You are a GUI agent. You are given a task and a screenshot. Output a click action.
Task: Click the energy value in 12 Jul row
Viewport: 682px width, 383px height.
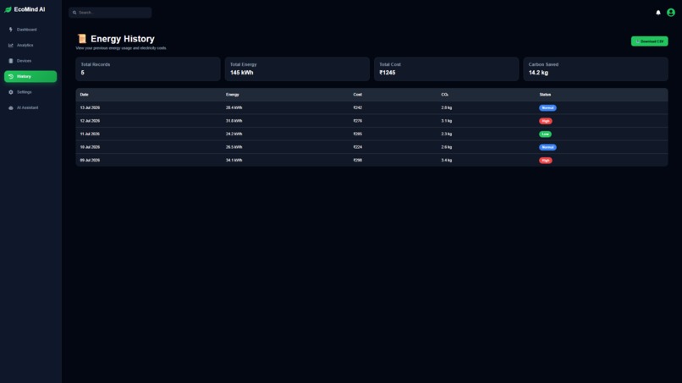234,121
